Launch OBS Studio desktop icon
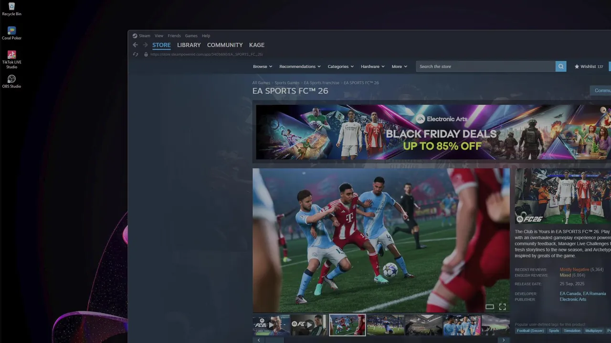611x343 pixels. click(x=11, y=81)
